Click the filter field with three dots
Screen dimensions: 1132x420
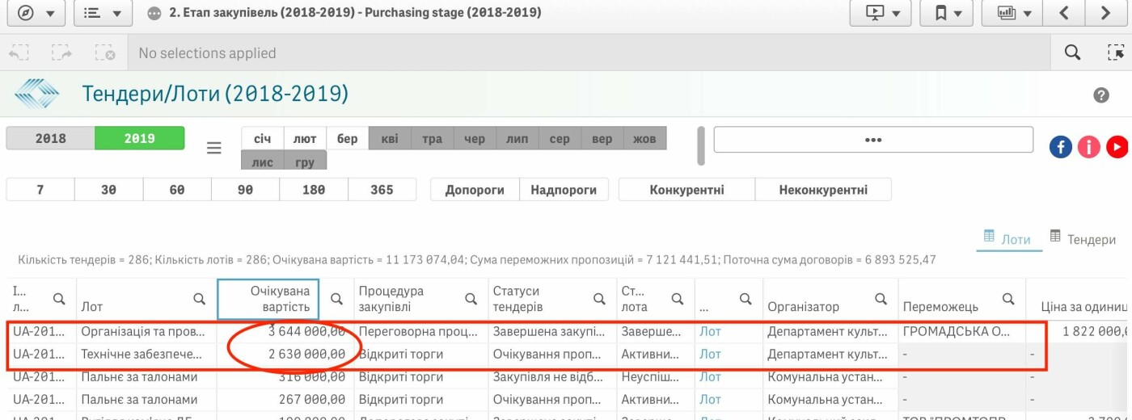point(873,139)
